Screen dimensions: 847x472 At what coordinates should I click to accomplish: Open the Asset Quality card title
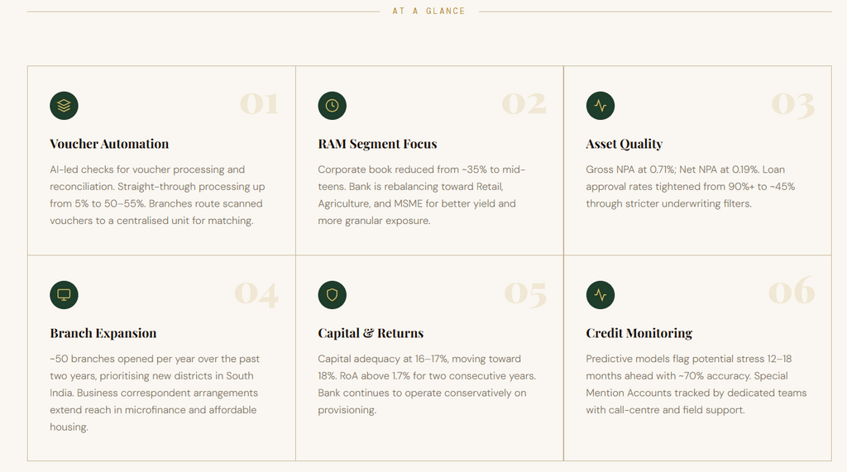(624, 144)
